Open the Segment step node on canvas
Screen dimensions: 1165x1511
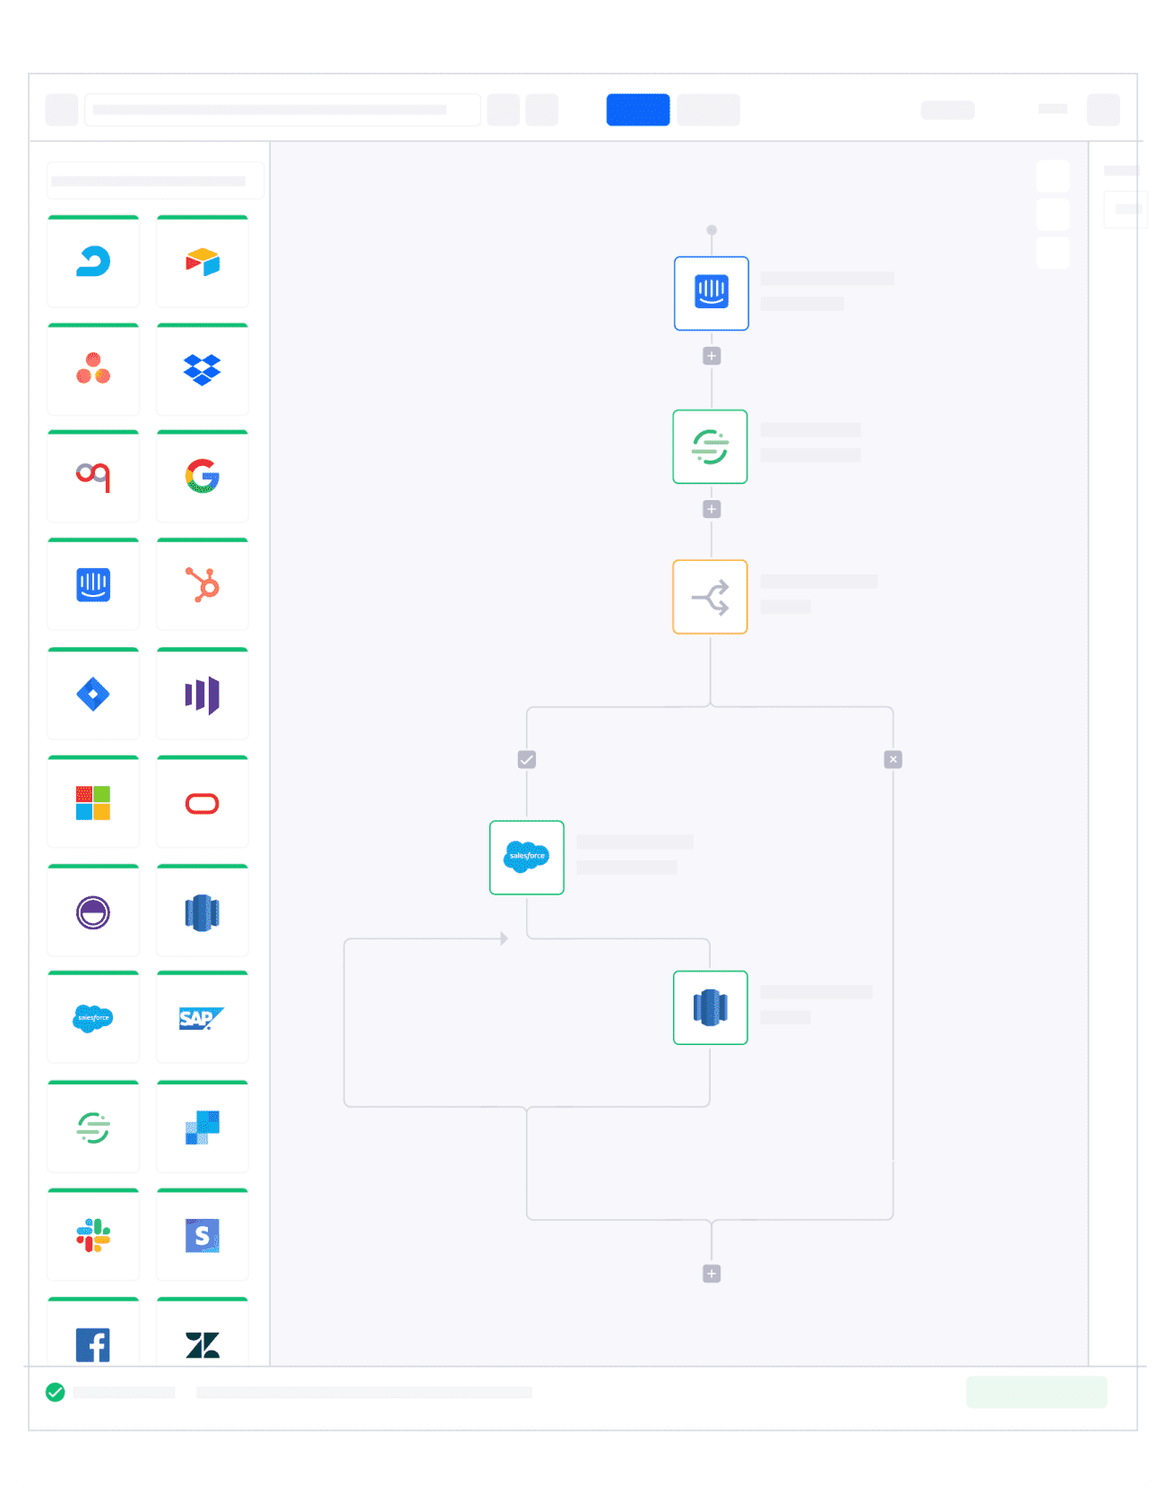pos(711,446)
